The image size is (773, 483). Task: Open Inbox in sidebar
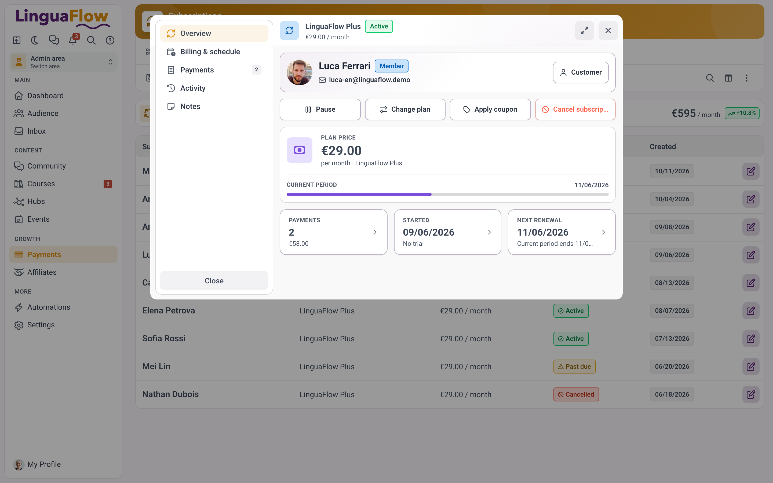(63, 131)
